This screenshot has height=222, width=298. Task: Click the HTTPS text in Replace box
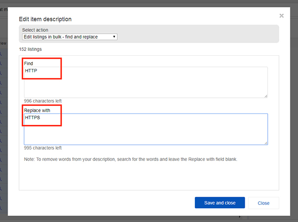[x=33, y=117]
